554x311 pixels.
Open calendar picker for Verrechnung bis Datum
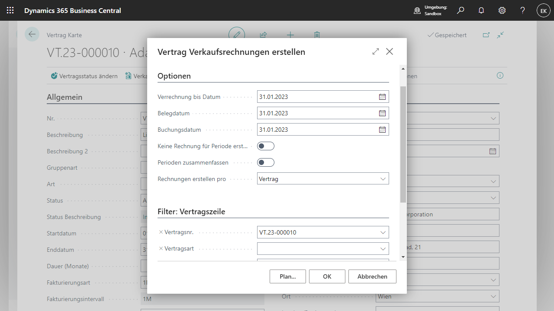point(382,97)
